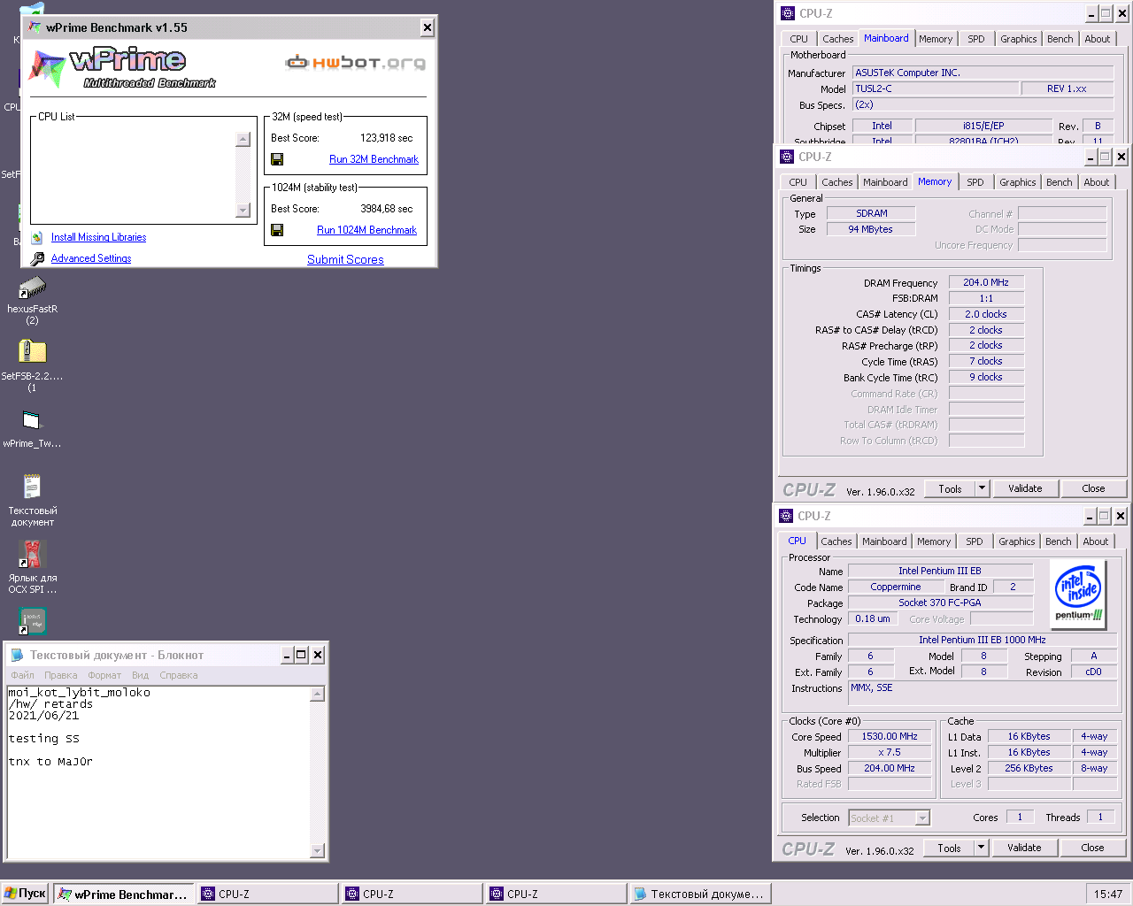Open Submit Scores link

click(345, 259)
